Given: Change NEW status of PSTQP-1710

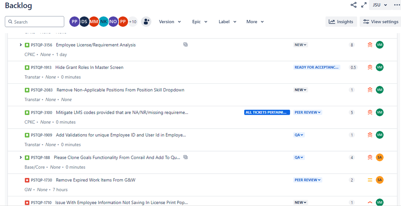Looking at the screenshot, I should pyautogui.click(x=301, y=202).
